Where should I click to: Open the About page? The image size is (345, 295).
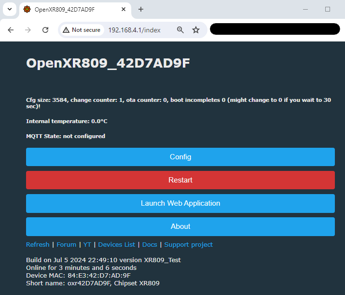tap(180, 226)
